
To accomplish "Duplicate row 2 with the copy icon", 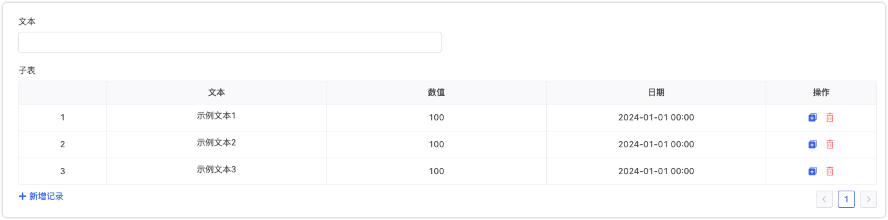I will pyautogui.click(x=812, y=144).
